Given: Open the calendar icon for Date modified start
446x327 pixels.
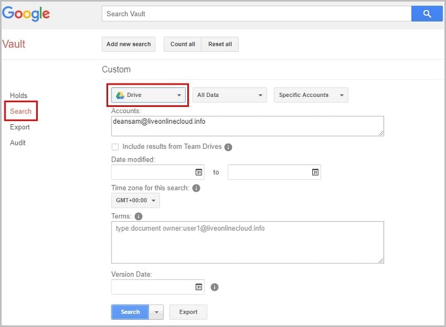Looking at the screenshot, I should click(198, 172).
